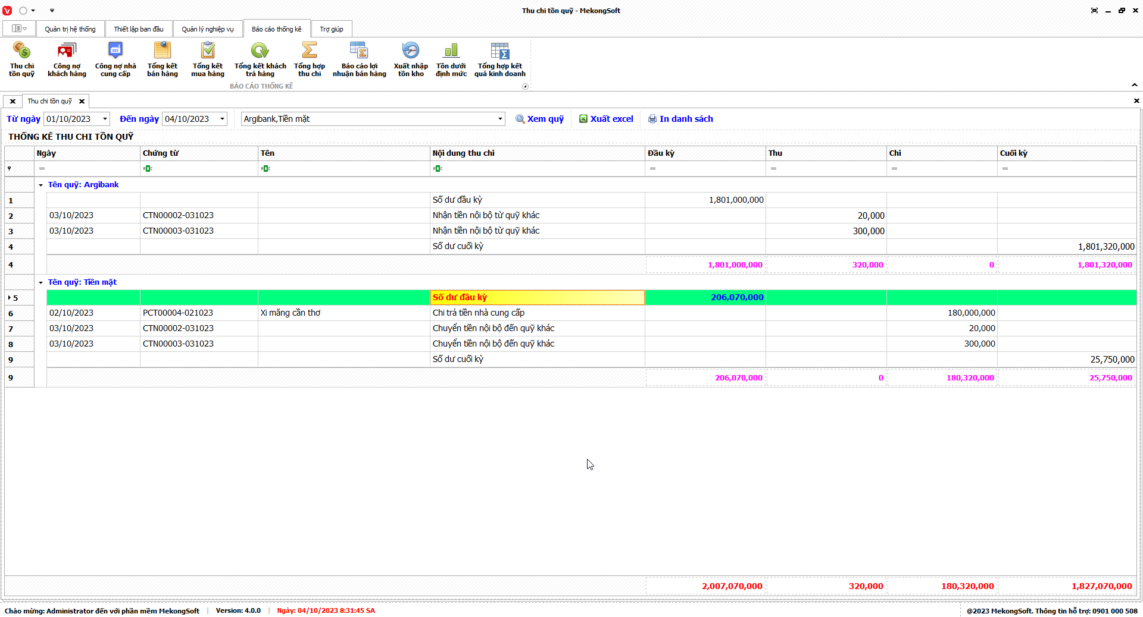
Task: Open Tổng hợp kết quả kinh doanh
Action: 500,59
